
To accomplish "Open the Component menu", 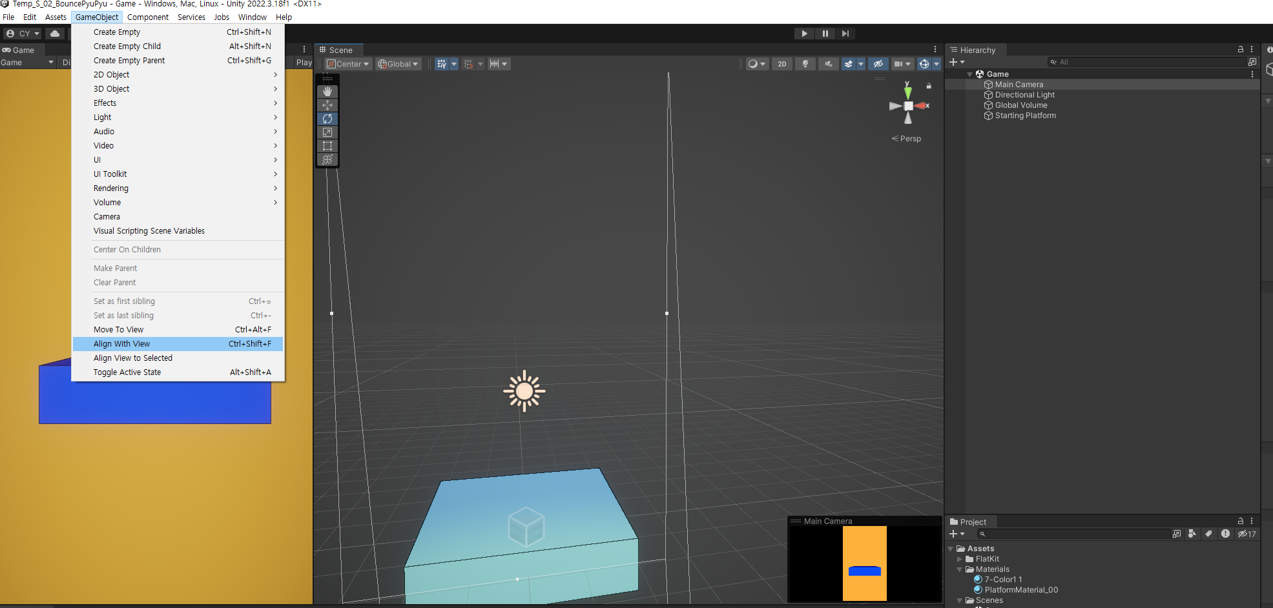I will 148,17.
